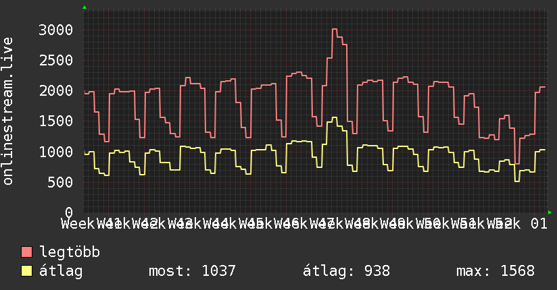Click the most: 1037 value

[x=192, y=271]
